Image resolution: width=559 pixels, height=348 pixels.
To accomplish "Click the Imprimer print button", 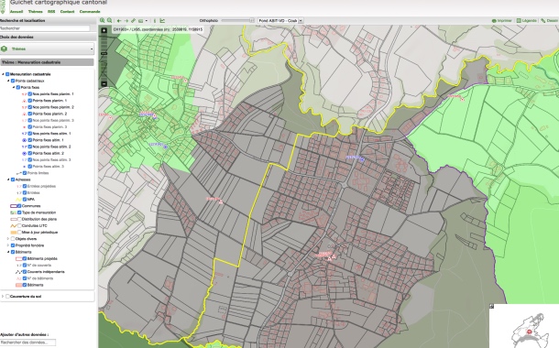I will [x=502, y=21].
